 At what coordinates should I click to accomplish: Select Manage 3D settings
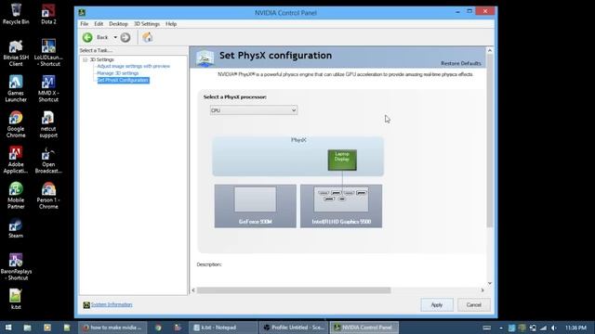(x=118, y=72)
